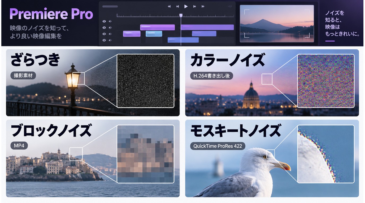Mute the top track with its speaker icon
This screenshot has height=203, width=365.
click(110, 21)
